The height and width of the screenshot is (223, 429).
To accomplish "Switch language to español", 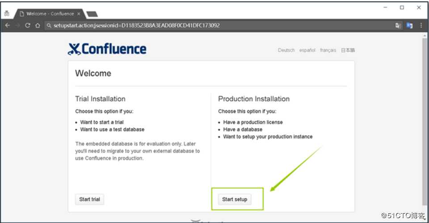I will [307, 50].
